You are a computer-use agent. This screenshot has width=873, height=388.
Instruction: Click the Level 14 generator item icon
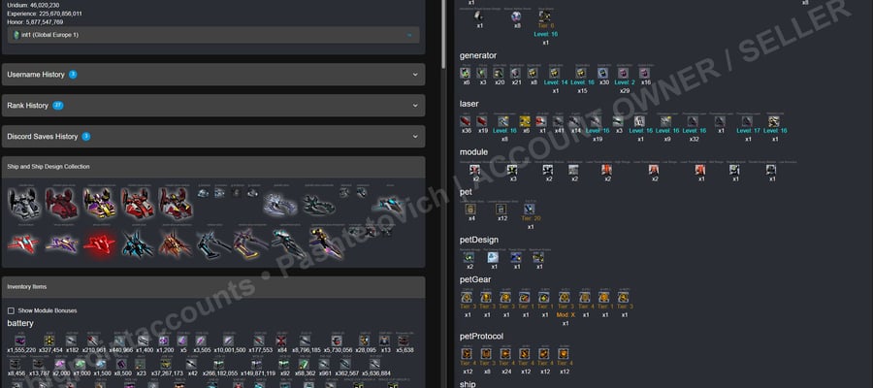point(555,73)
